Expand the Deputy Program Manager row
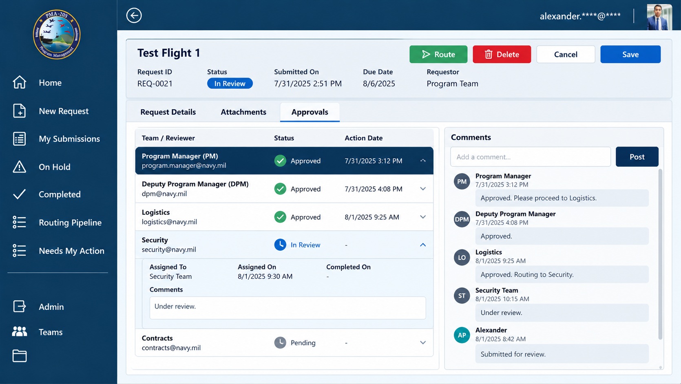 (x=423, y=189)
